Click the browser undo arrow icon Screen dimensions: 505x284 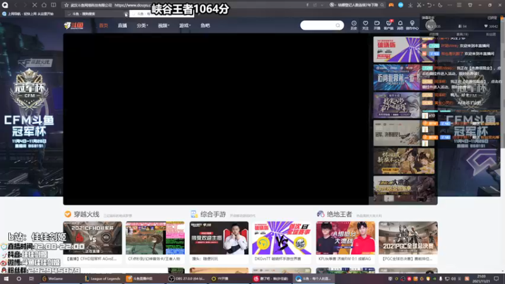pos(429,5)
